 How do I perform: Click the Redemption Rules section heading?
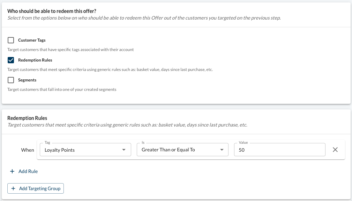click(27, 118)
